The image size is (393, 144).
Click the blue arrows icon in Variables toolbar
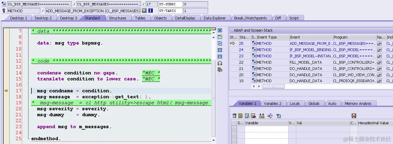270,116
